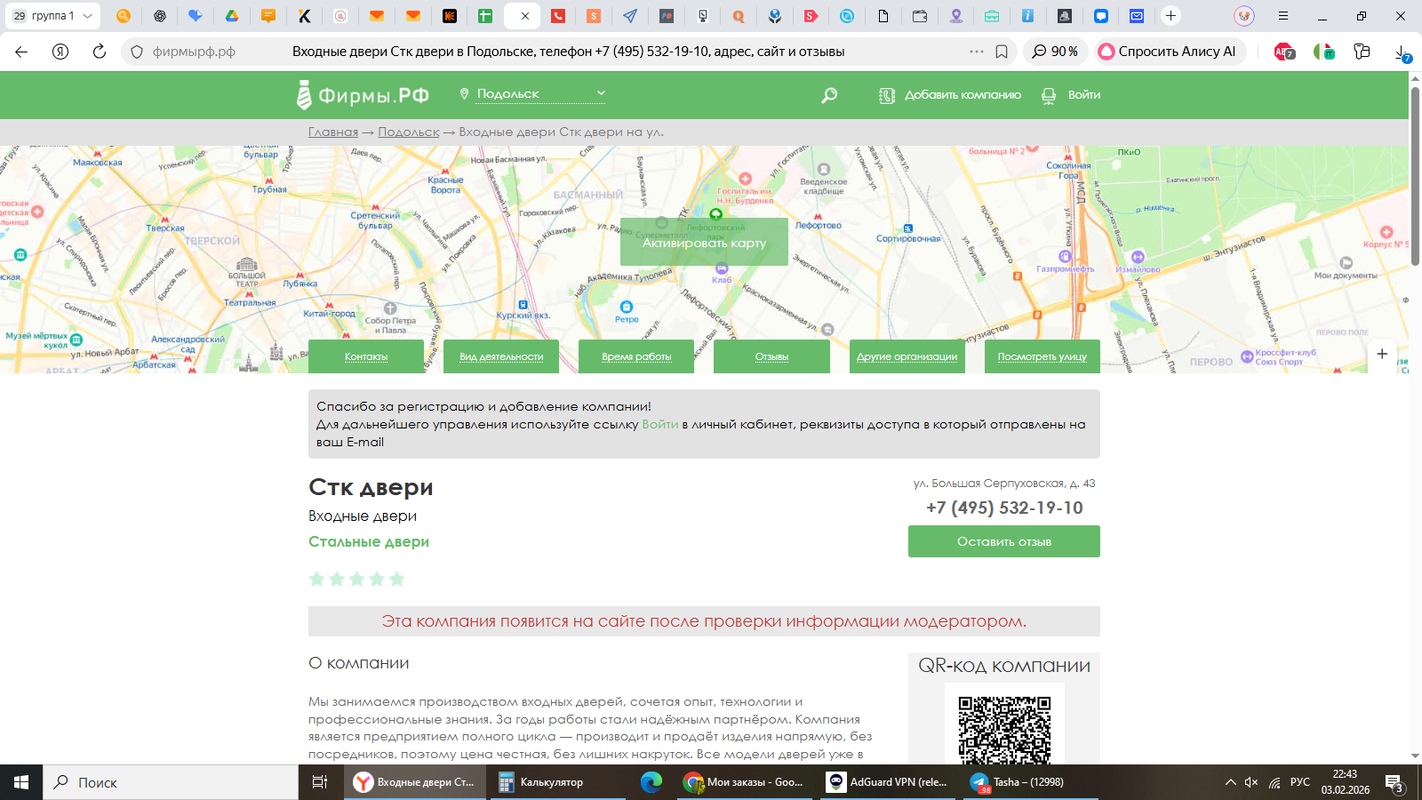Show hidden tray icons chevron
This screenshot has height=800, width=1422.
(x=1231, y=782)
